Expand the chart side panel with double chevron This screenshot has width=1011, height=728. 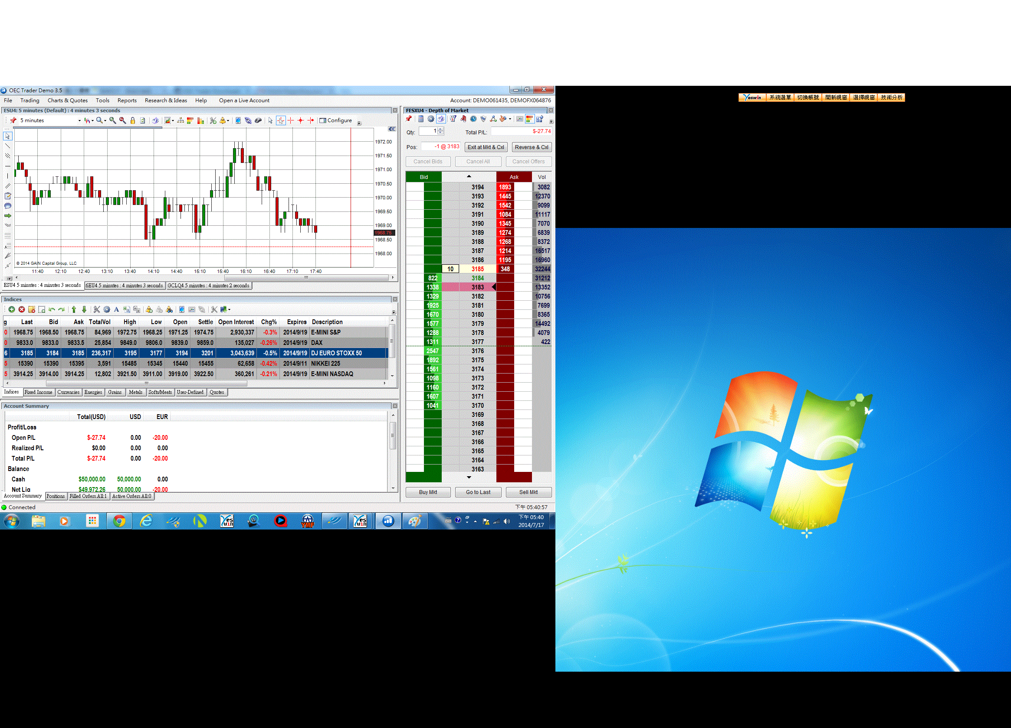(x=391, y=129)
